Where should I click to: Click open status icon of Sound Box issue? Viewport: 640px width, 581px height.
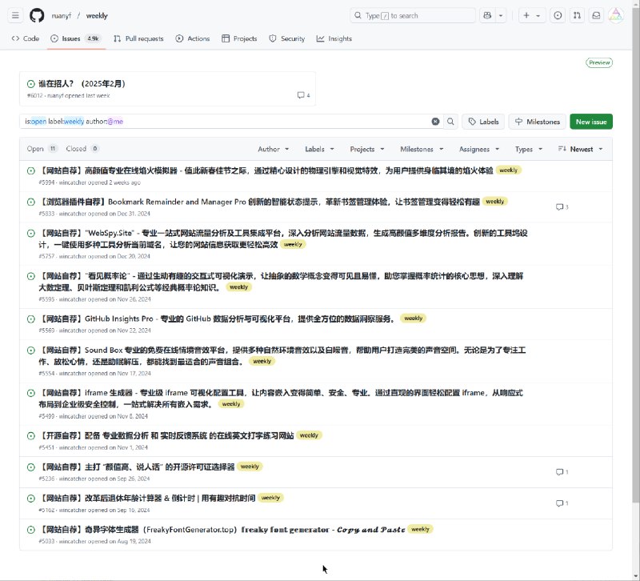[x=31, y=351]
